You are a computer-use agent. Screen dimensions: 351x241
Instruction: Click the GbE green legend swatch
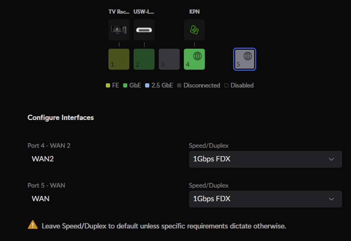[x=125, y=86]
